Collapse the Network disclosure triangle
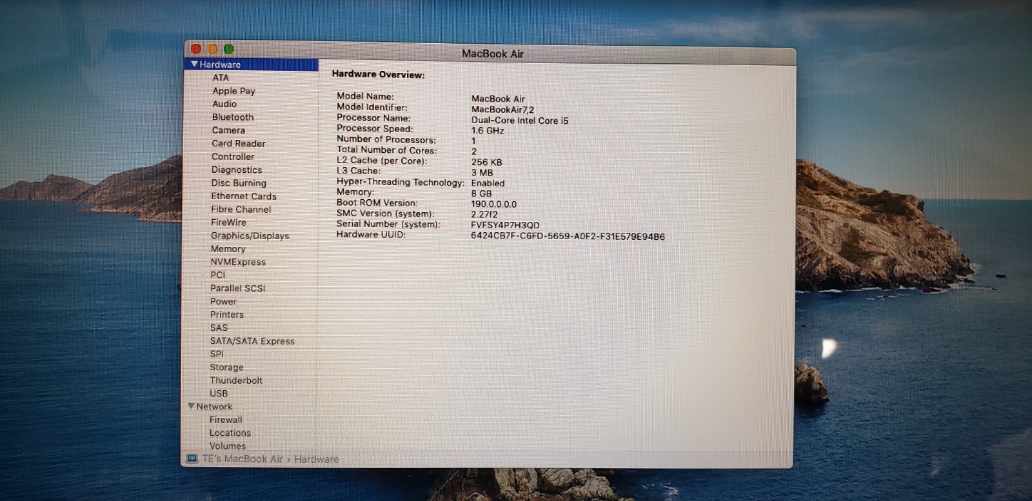Image resolution: width=1032 pixels, height=501 pixels. point(191,406)
